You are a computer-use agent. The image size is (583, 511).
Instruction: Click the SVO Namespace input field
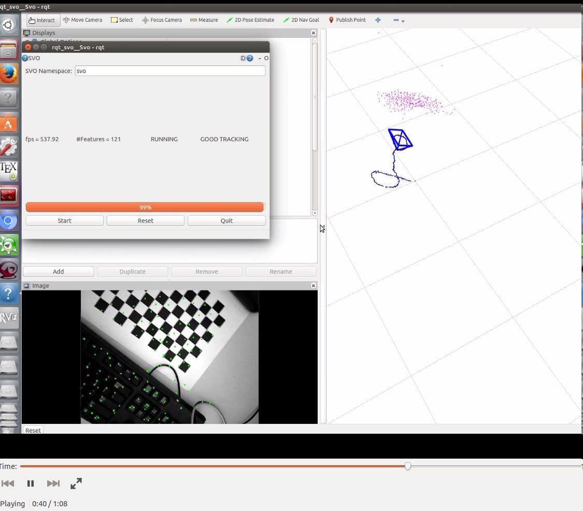[170, 71]
